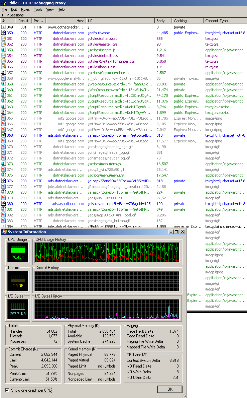Sort sessions by Body column header
Image resolution: width=247 pixels, height=398 pixels.
click(163, 20)
